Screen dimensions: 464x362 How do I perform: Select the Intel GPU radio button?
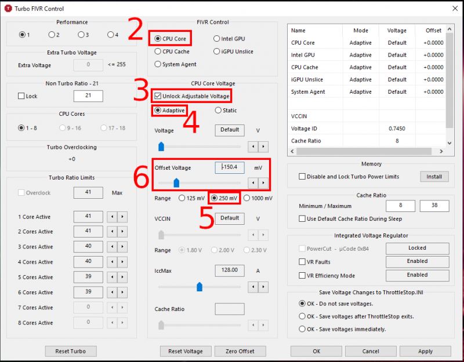pos(229,39)
